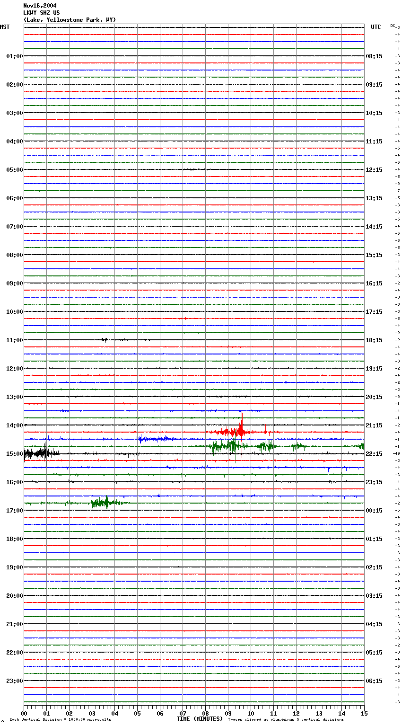Select minute 14 on the time axis
The height and width of the screenshot is (726, 402).
pyautogui.click(x=341, y=713)
